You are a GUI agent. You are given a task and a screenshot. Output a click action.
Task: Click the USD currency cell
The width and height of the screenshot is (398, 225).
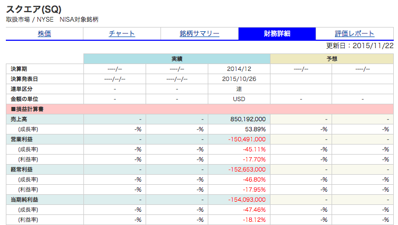tap(239, 99)
